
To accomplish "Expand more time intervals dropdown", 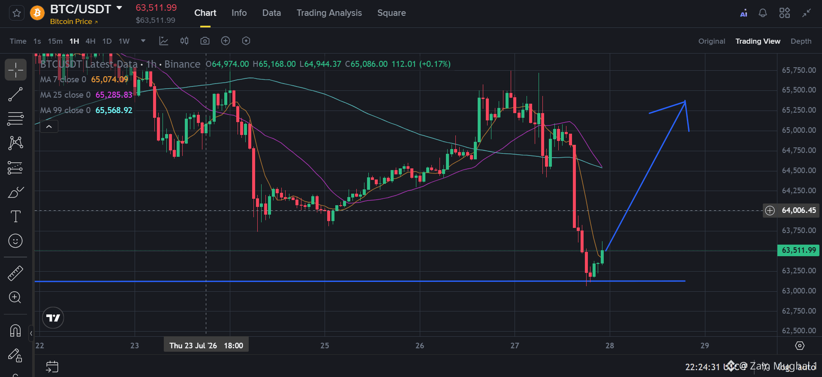I will coord(143,41).
